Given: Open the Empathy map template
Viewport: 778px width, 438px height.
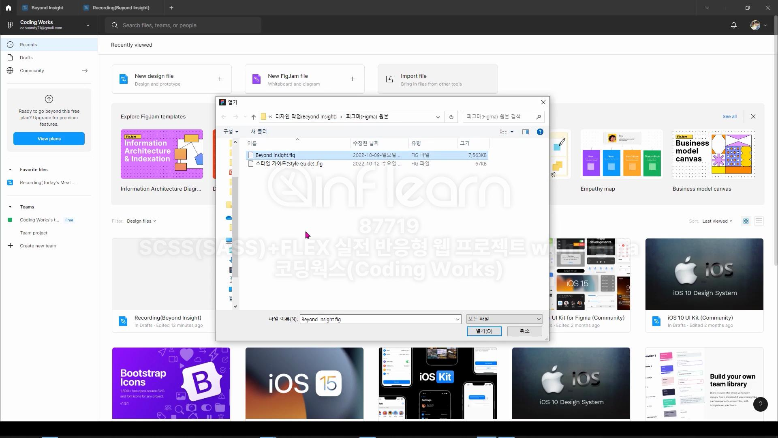Looking at the screenshot, I should 622,154.
